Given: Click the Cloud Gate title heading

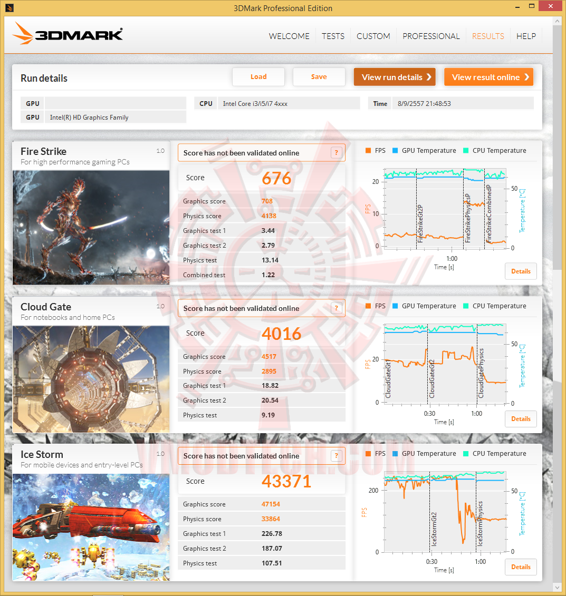Looking at the screenshot, I should tap(46, 307).
